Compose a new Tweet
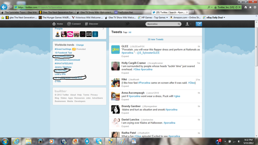Screen dimensions: 258x145 point(199,24)
